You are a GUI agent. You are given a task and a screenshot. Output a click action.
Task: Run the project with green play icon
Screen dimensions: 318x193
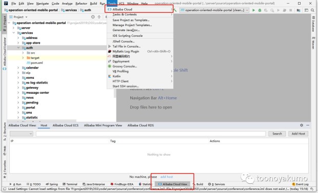point(253,10)
